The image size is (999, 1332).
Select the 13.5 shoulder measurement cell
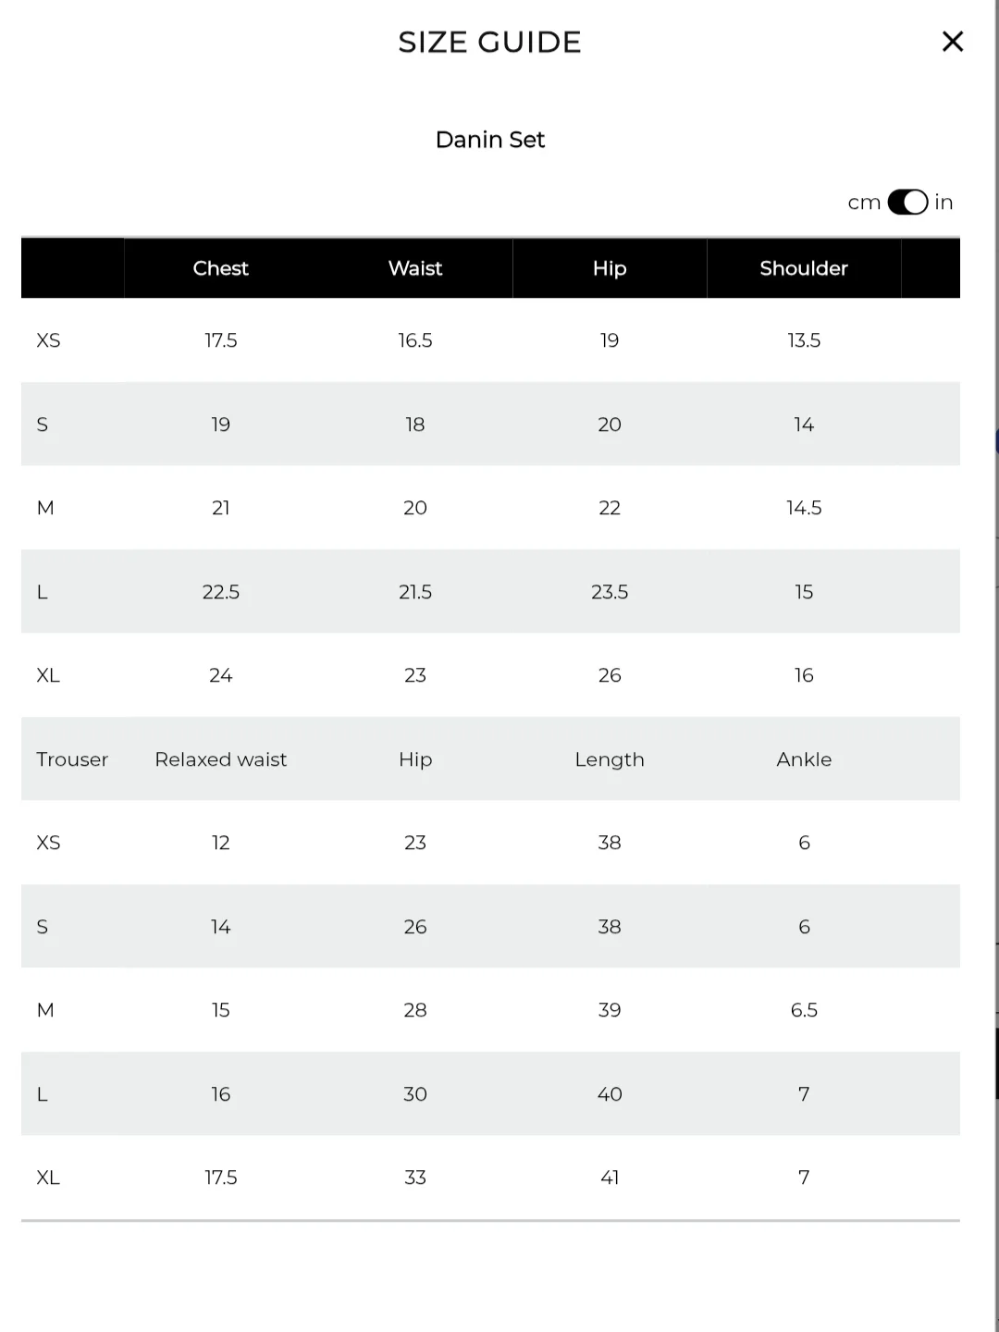(x=804, y=340)
